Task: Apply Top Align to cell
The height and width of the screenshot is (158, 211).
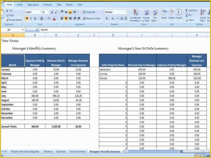Action: (x=62, y=12)
